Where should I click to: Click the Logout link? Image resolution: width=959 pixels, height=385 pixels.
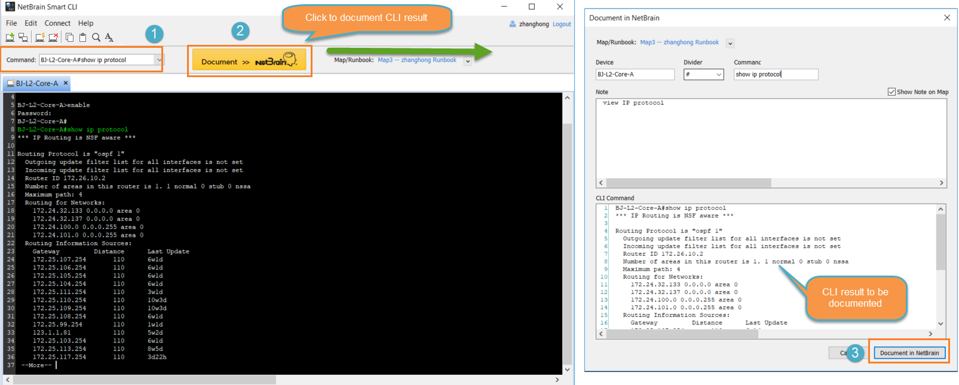pyautogui.click(x=562, y=24)
